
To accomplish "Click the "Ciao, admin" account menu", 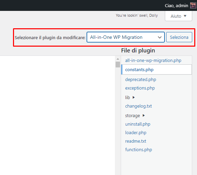I will coord(176,6).
